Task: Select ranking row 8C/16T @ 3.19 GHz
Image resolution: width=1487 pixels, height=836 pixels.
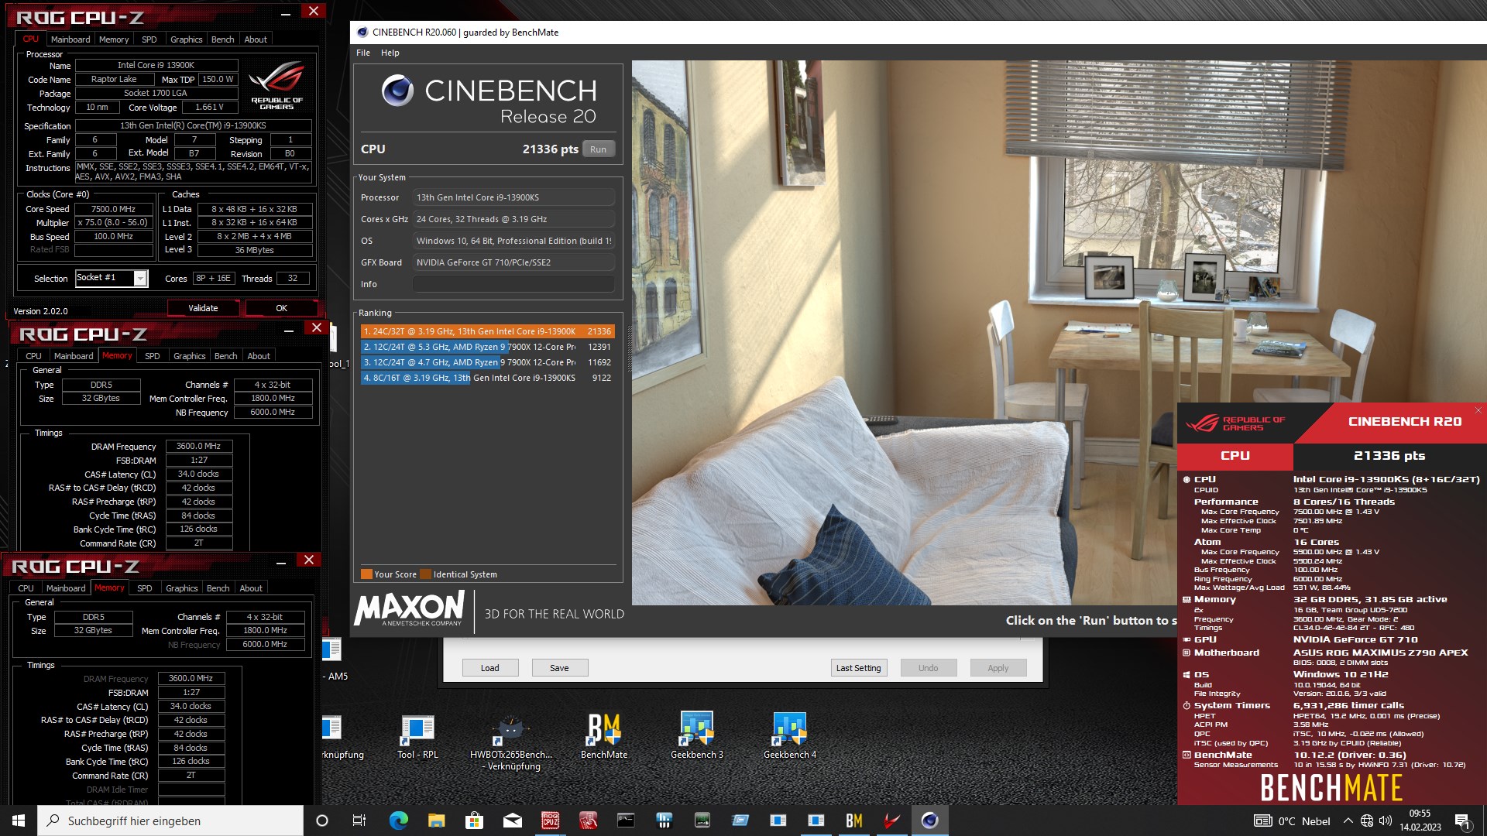Action: (x=488, y=378)
